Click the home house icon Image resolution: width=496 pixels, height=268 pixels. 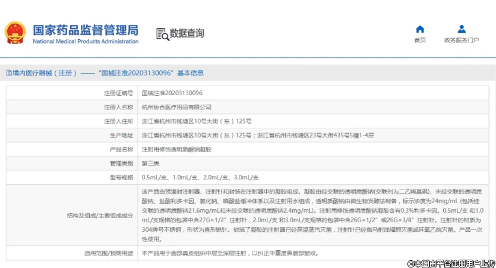point(420,29)
